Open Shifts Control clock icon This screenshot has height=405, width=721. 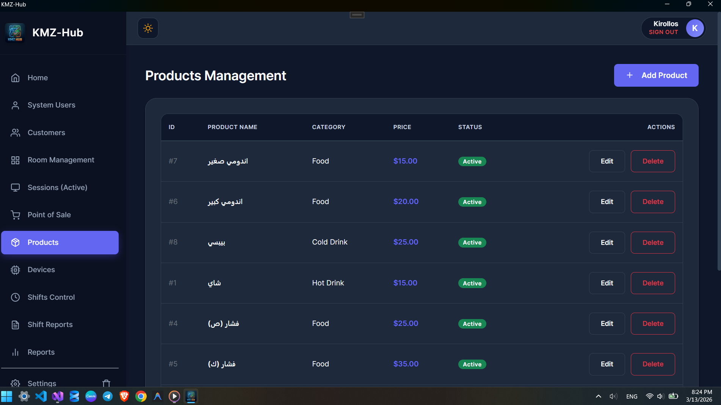click(15, 297)
